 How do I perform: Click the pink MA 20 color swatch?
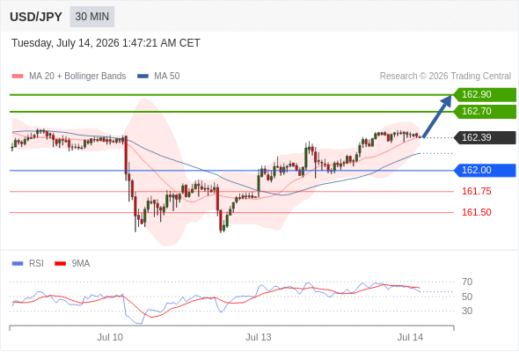[18, 77]
